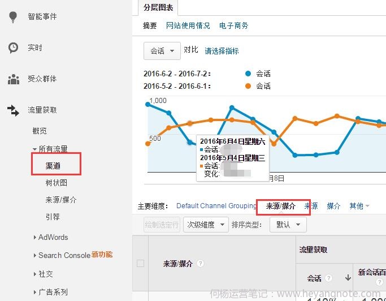Click the 受众群体 people icon
Viewport: 386px width, 301px height.
tap(13, 79)
